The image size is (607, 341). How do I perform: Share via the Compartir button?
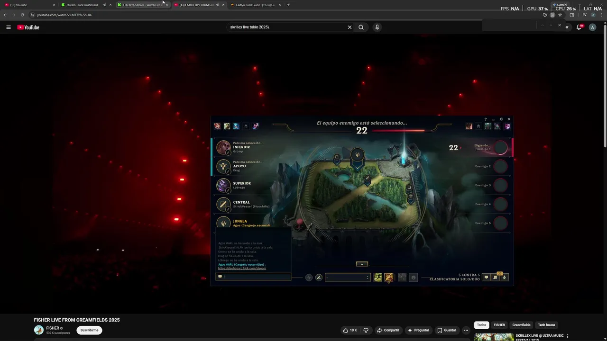tap(388, 330)
